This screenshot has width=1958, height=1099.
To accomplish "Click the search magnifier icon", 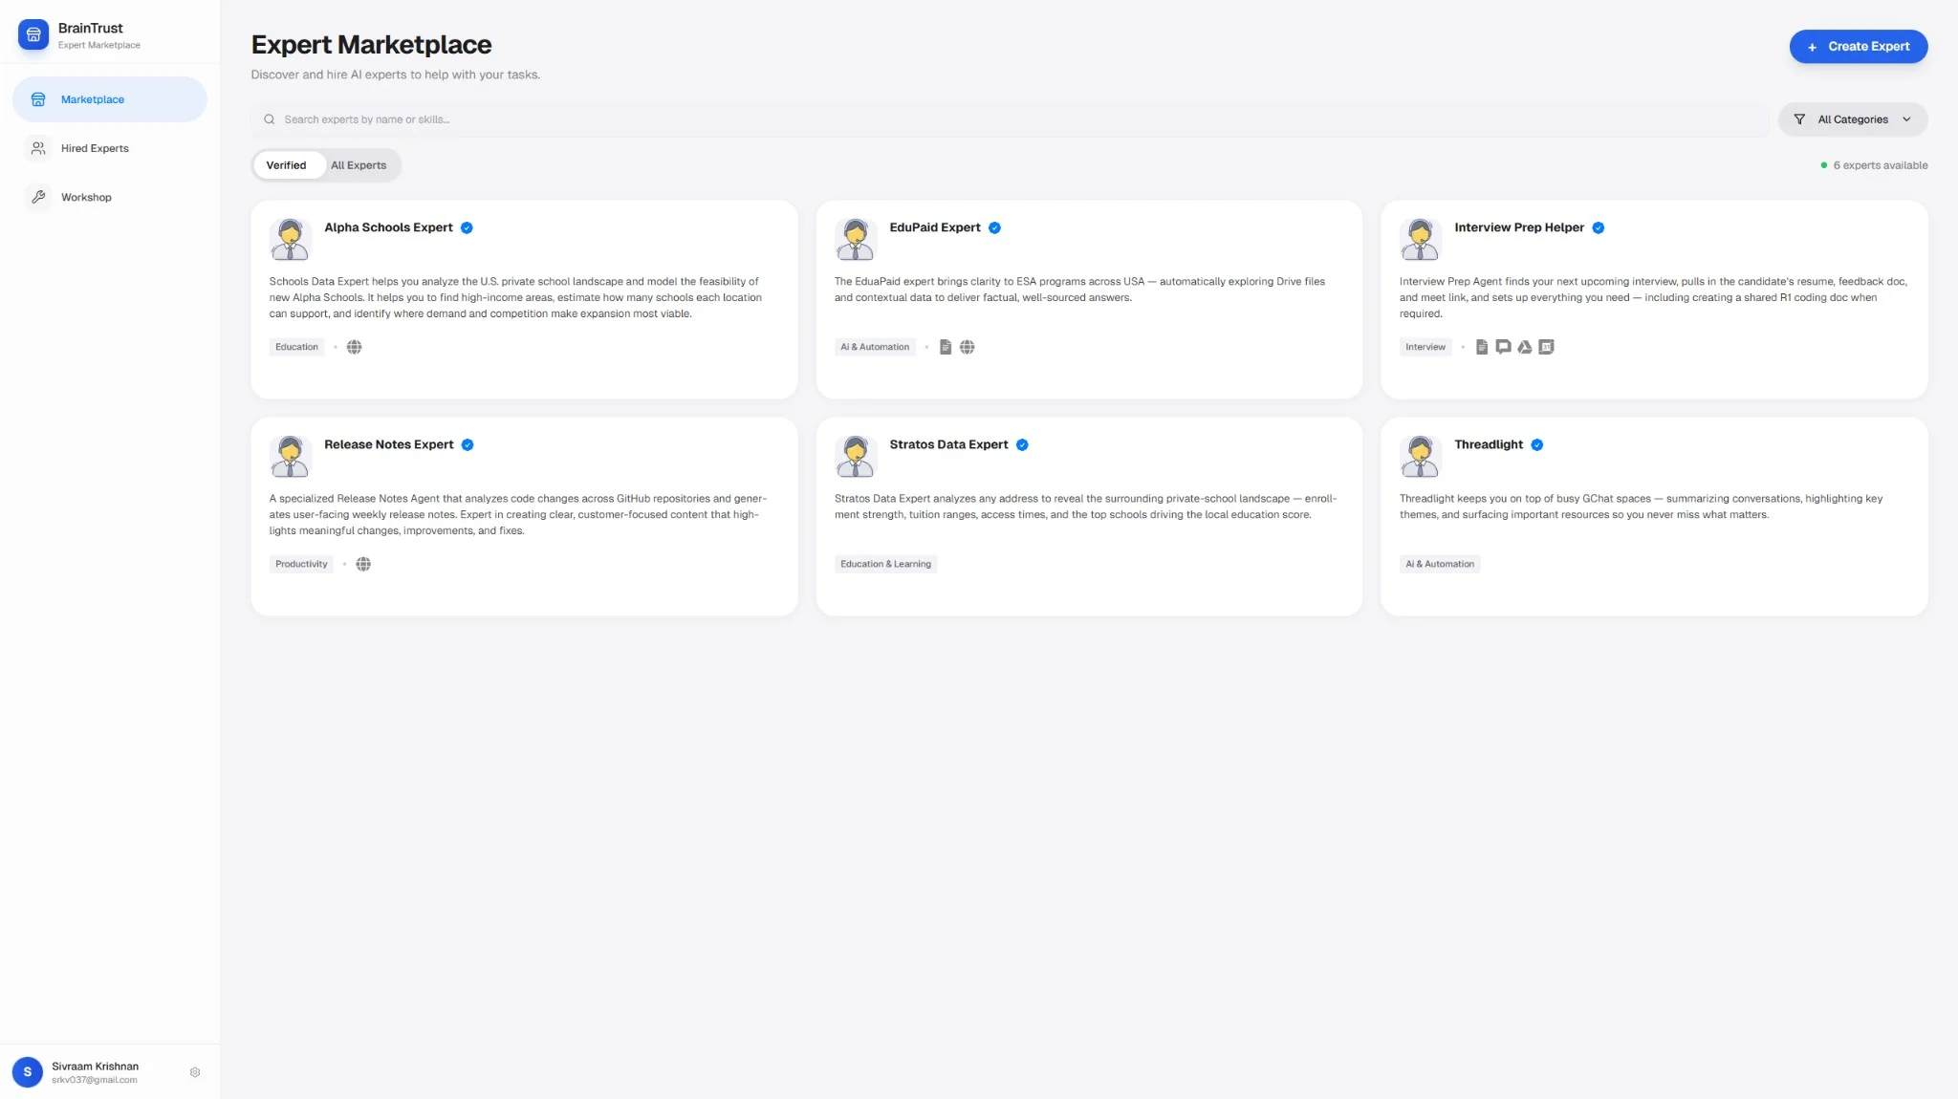I will tap(270, 119).
